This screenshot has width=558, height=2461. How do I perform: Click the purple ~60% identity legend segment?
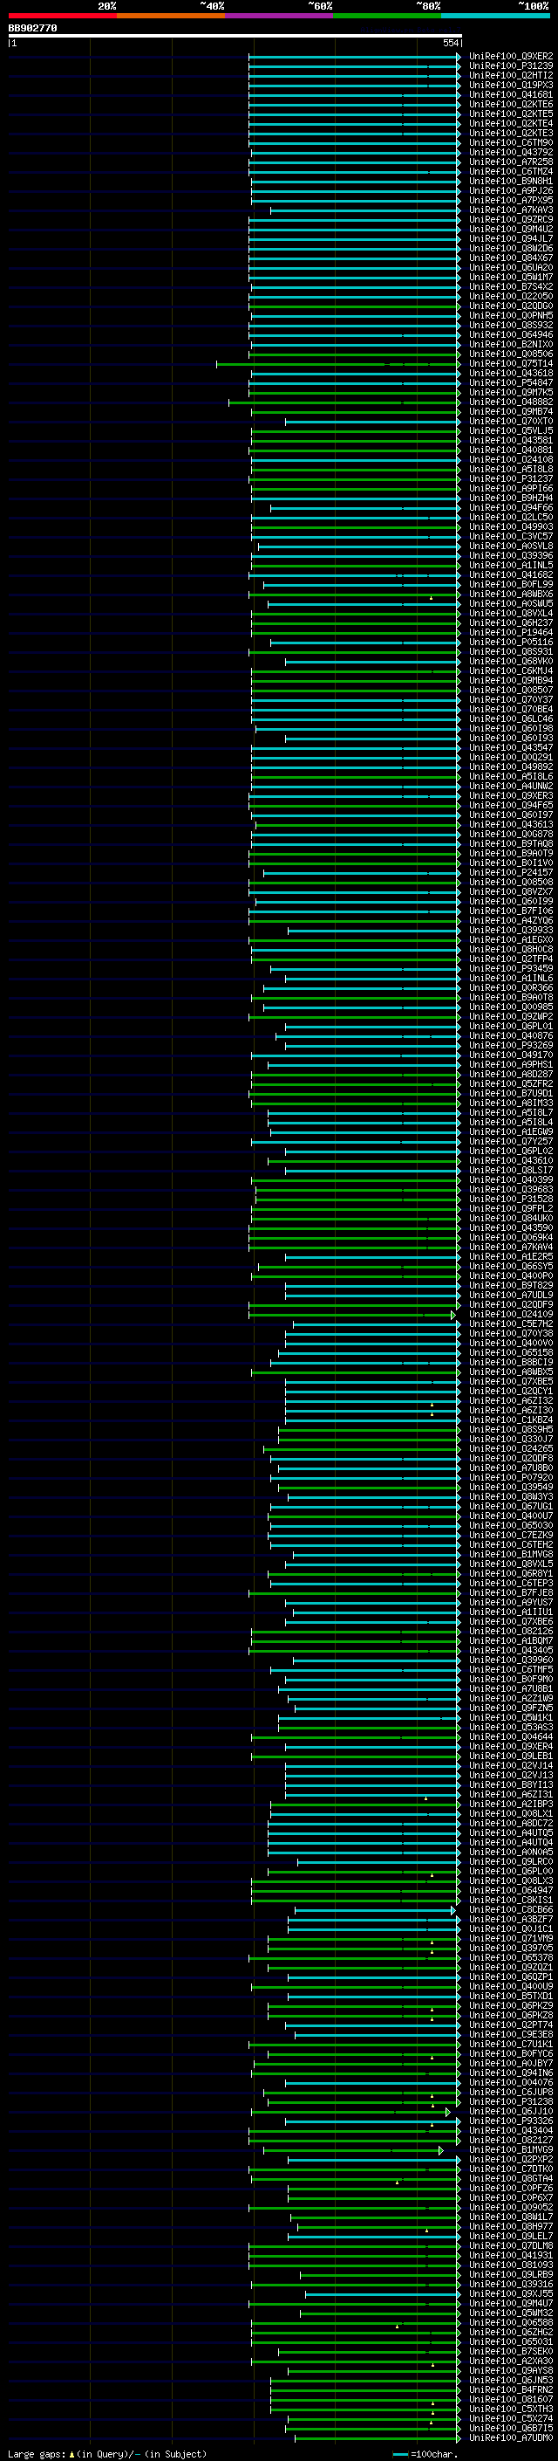278,16
